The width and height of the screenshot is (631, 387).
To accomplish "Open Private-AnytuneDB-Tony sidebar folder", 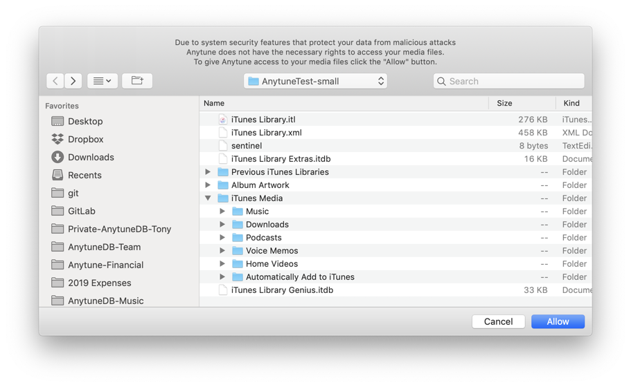I will coord(120,229).
